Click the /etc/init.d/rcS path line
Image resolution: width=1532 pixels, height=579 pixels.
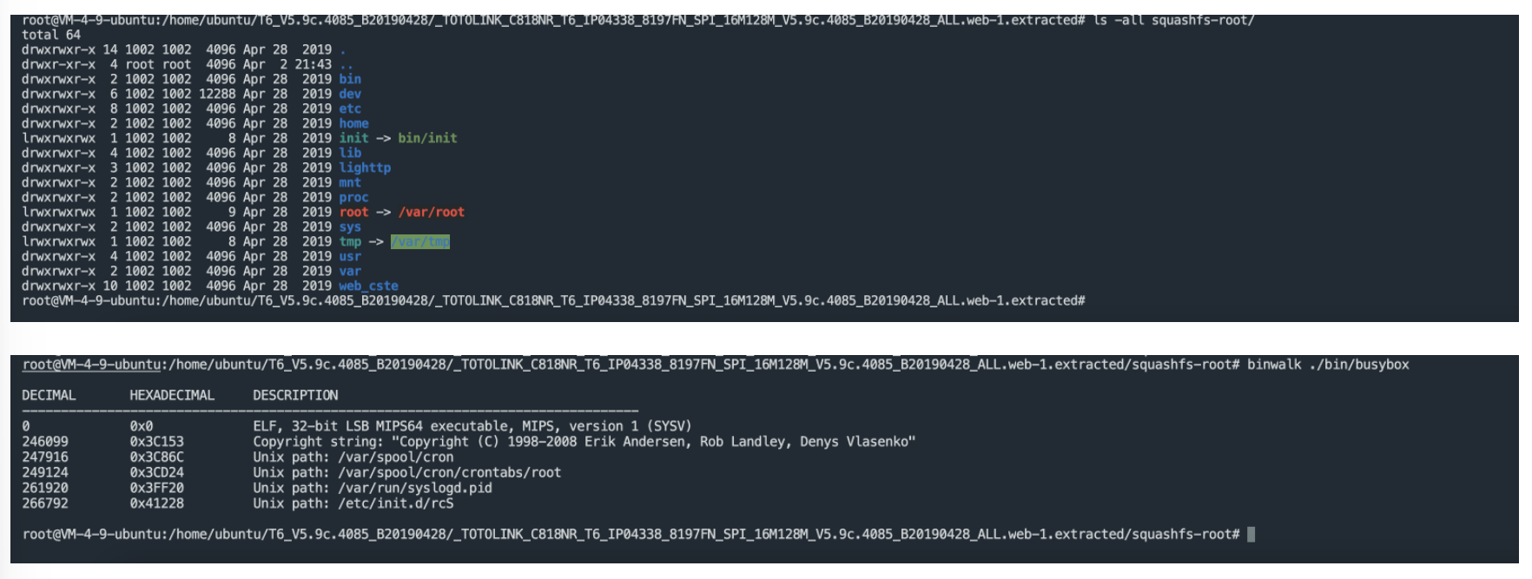pyautogui.click(x=353, y=503)
